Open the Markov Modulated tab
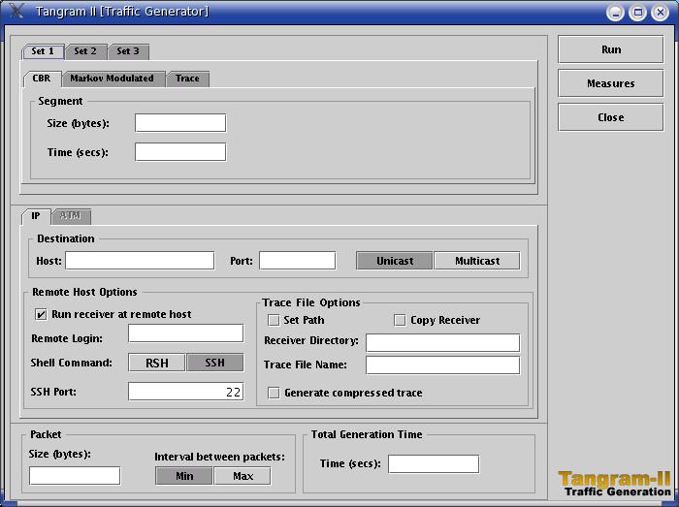This screenshot has height=507, width=679. (x=113, y=79)
